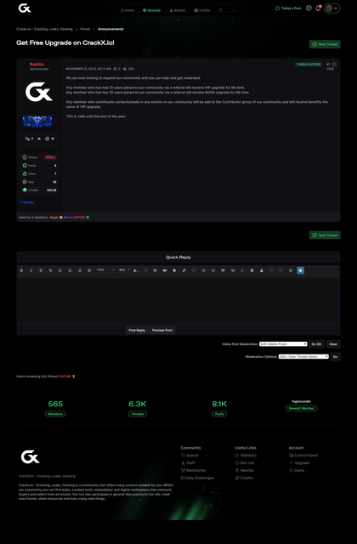This screenshot has height=544, width=357.
Task: Go to the Announcements breadcrumb
Action: pyautogui.click(x=110, y=29)
